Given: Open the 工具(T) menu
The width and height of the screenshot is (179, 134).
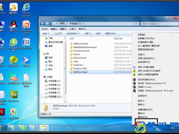Looking at the screenshot, I should point(73,29).
